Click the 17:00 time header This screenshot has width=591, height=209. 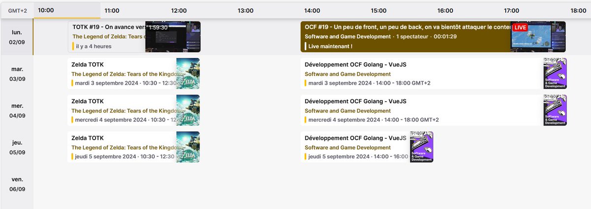511,10
